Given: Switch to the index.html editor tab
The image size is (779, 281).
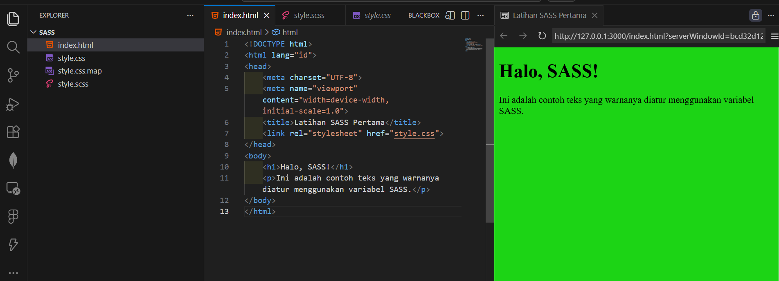Looking at the screenshot, I should click(240, 16).
